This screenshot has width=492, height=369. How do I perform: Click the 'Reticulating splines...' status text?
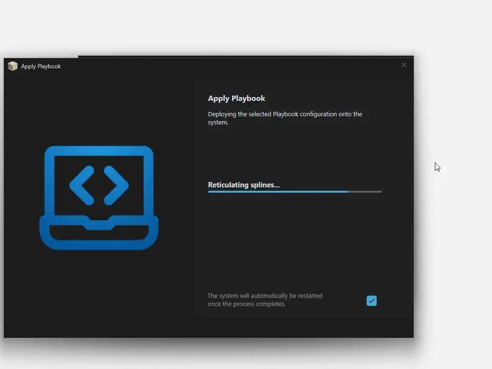(244, 185)
